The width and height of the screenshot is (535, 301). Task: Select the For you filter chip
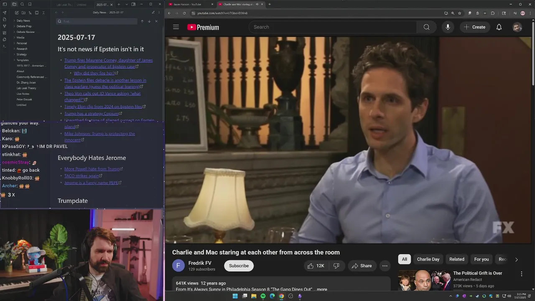click(x=481, y=259)
